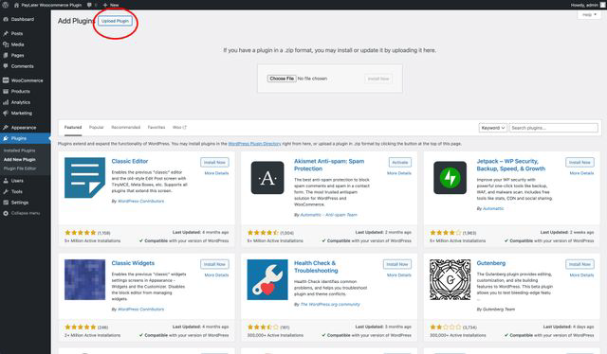Click the Classic Widgets plugin icon

[x=84, y=279]
